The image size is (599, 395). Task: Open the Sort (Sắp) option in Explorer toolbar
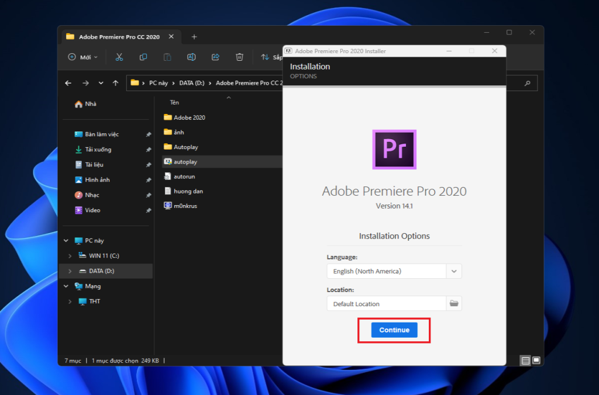click(x=271, y=57)
